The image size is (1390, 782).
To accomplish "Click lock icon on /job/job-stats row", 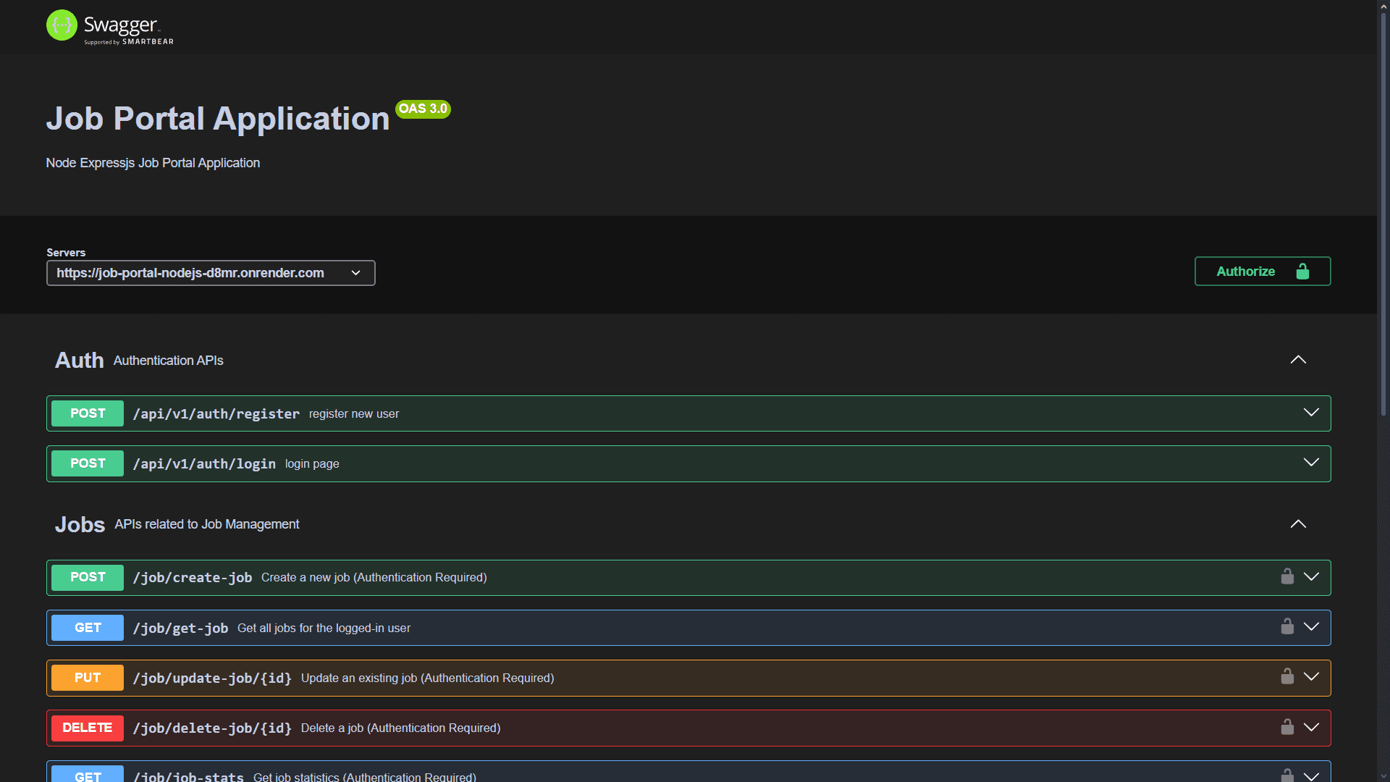I will 1287,775.
